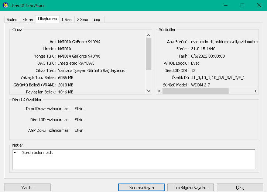The height and width of the screenshot is (192, 267).
Task: Click the feature levels value 11_0,10_1,10_0
Action: tap(218, 78)
